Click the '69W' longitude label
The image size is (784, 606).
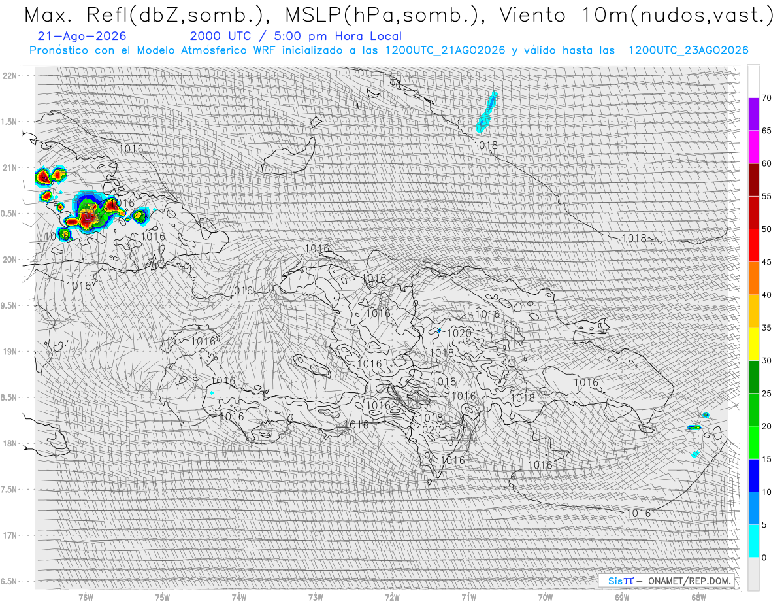pyautogui.click(x=622, y=597)
